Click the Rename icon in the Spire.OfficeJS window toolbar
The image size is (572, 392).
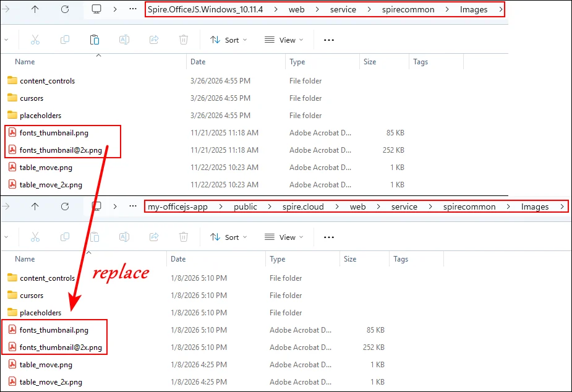click(124, 40)
